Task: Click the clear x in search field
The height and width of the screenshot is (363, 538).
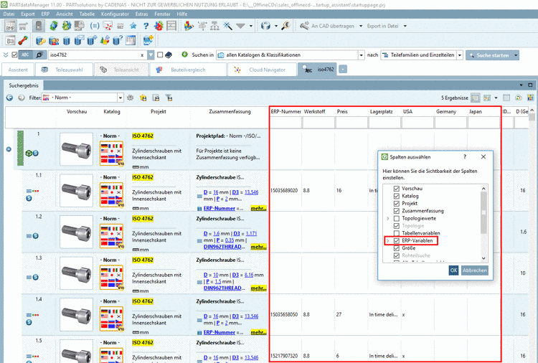Action: coord(142,55)
